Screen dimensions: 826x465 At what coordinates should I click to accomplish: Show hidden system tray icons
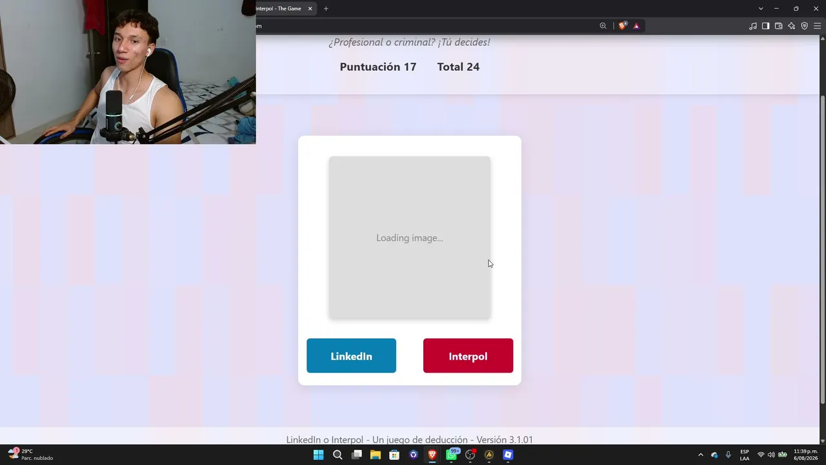701,455
